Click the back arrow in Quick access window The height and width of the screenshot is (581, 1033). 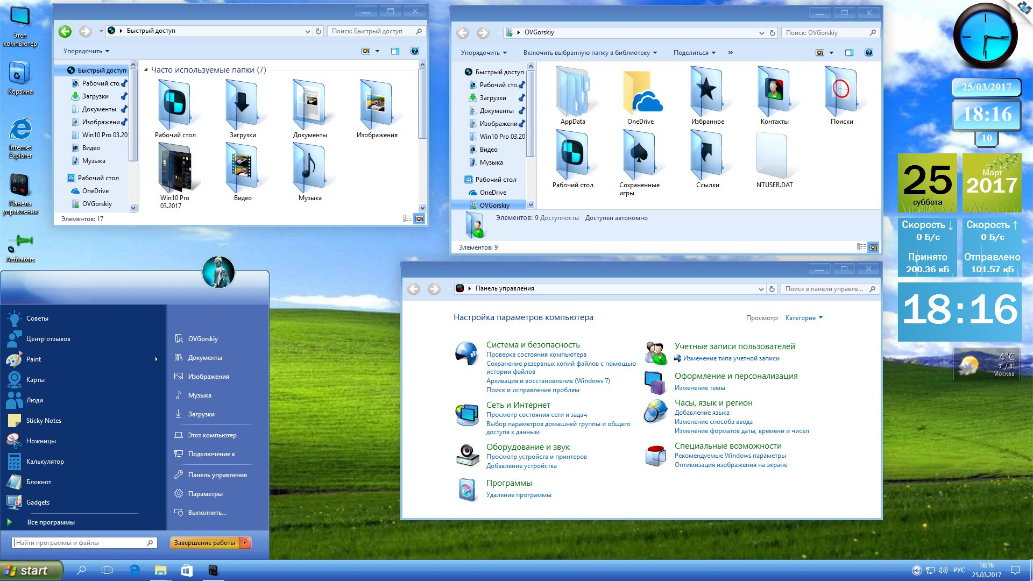[x=65, y=31]
